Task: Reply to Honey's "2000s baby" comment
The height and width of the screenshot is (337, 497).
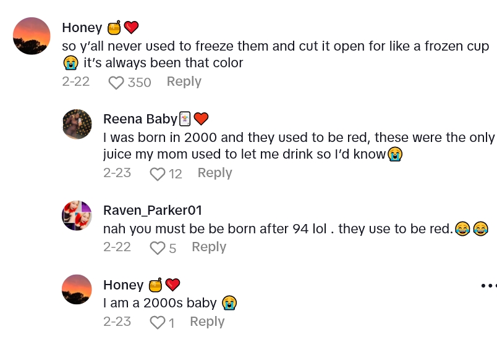Action: [207, 322]
